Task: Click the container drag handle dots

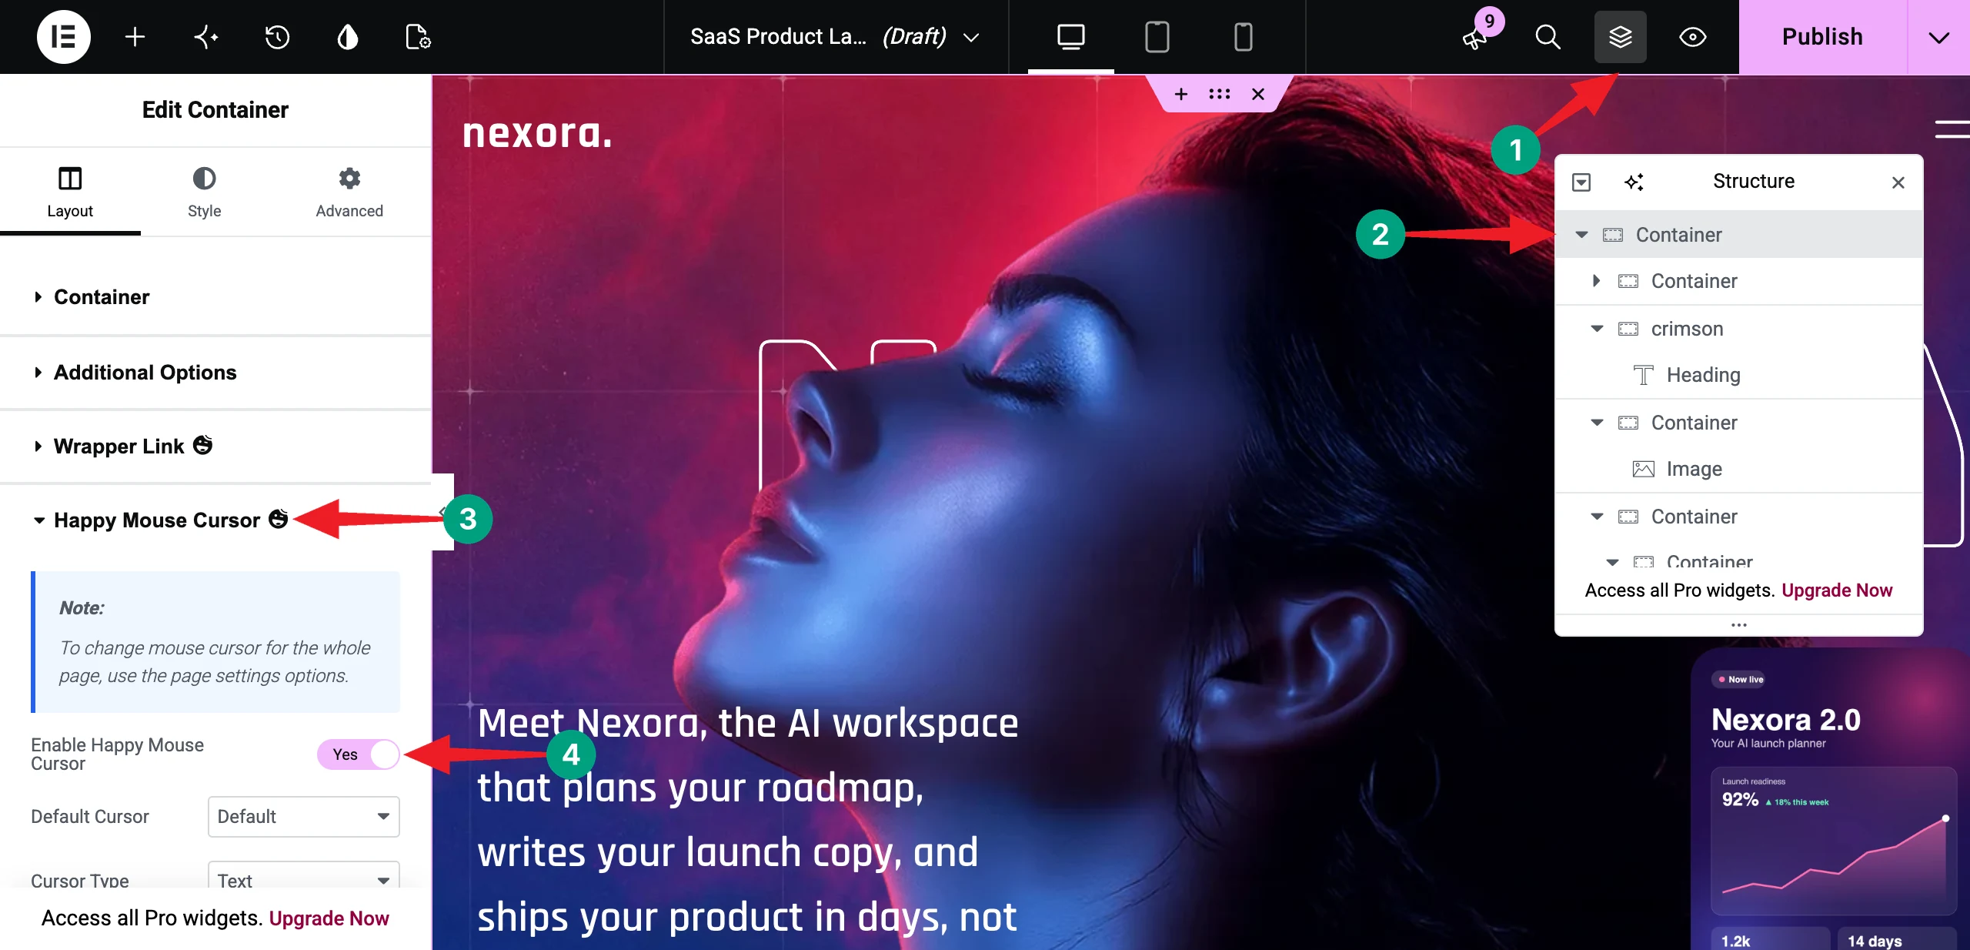Action: tap(1219, 94)
